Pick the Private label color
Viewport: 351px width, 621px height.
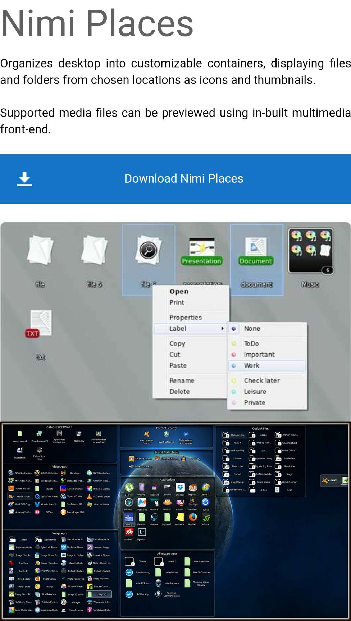234,403
